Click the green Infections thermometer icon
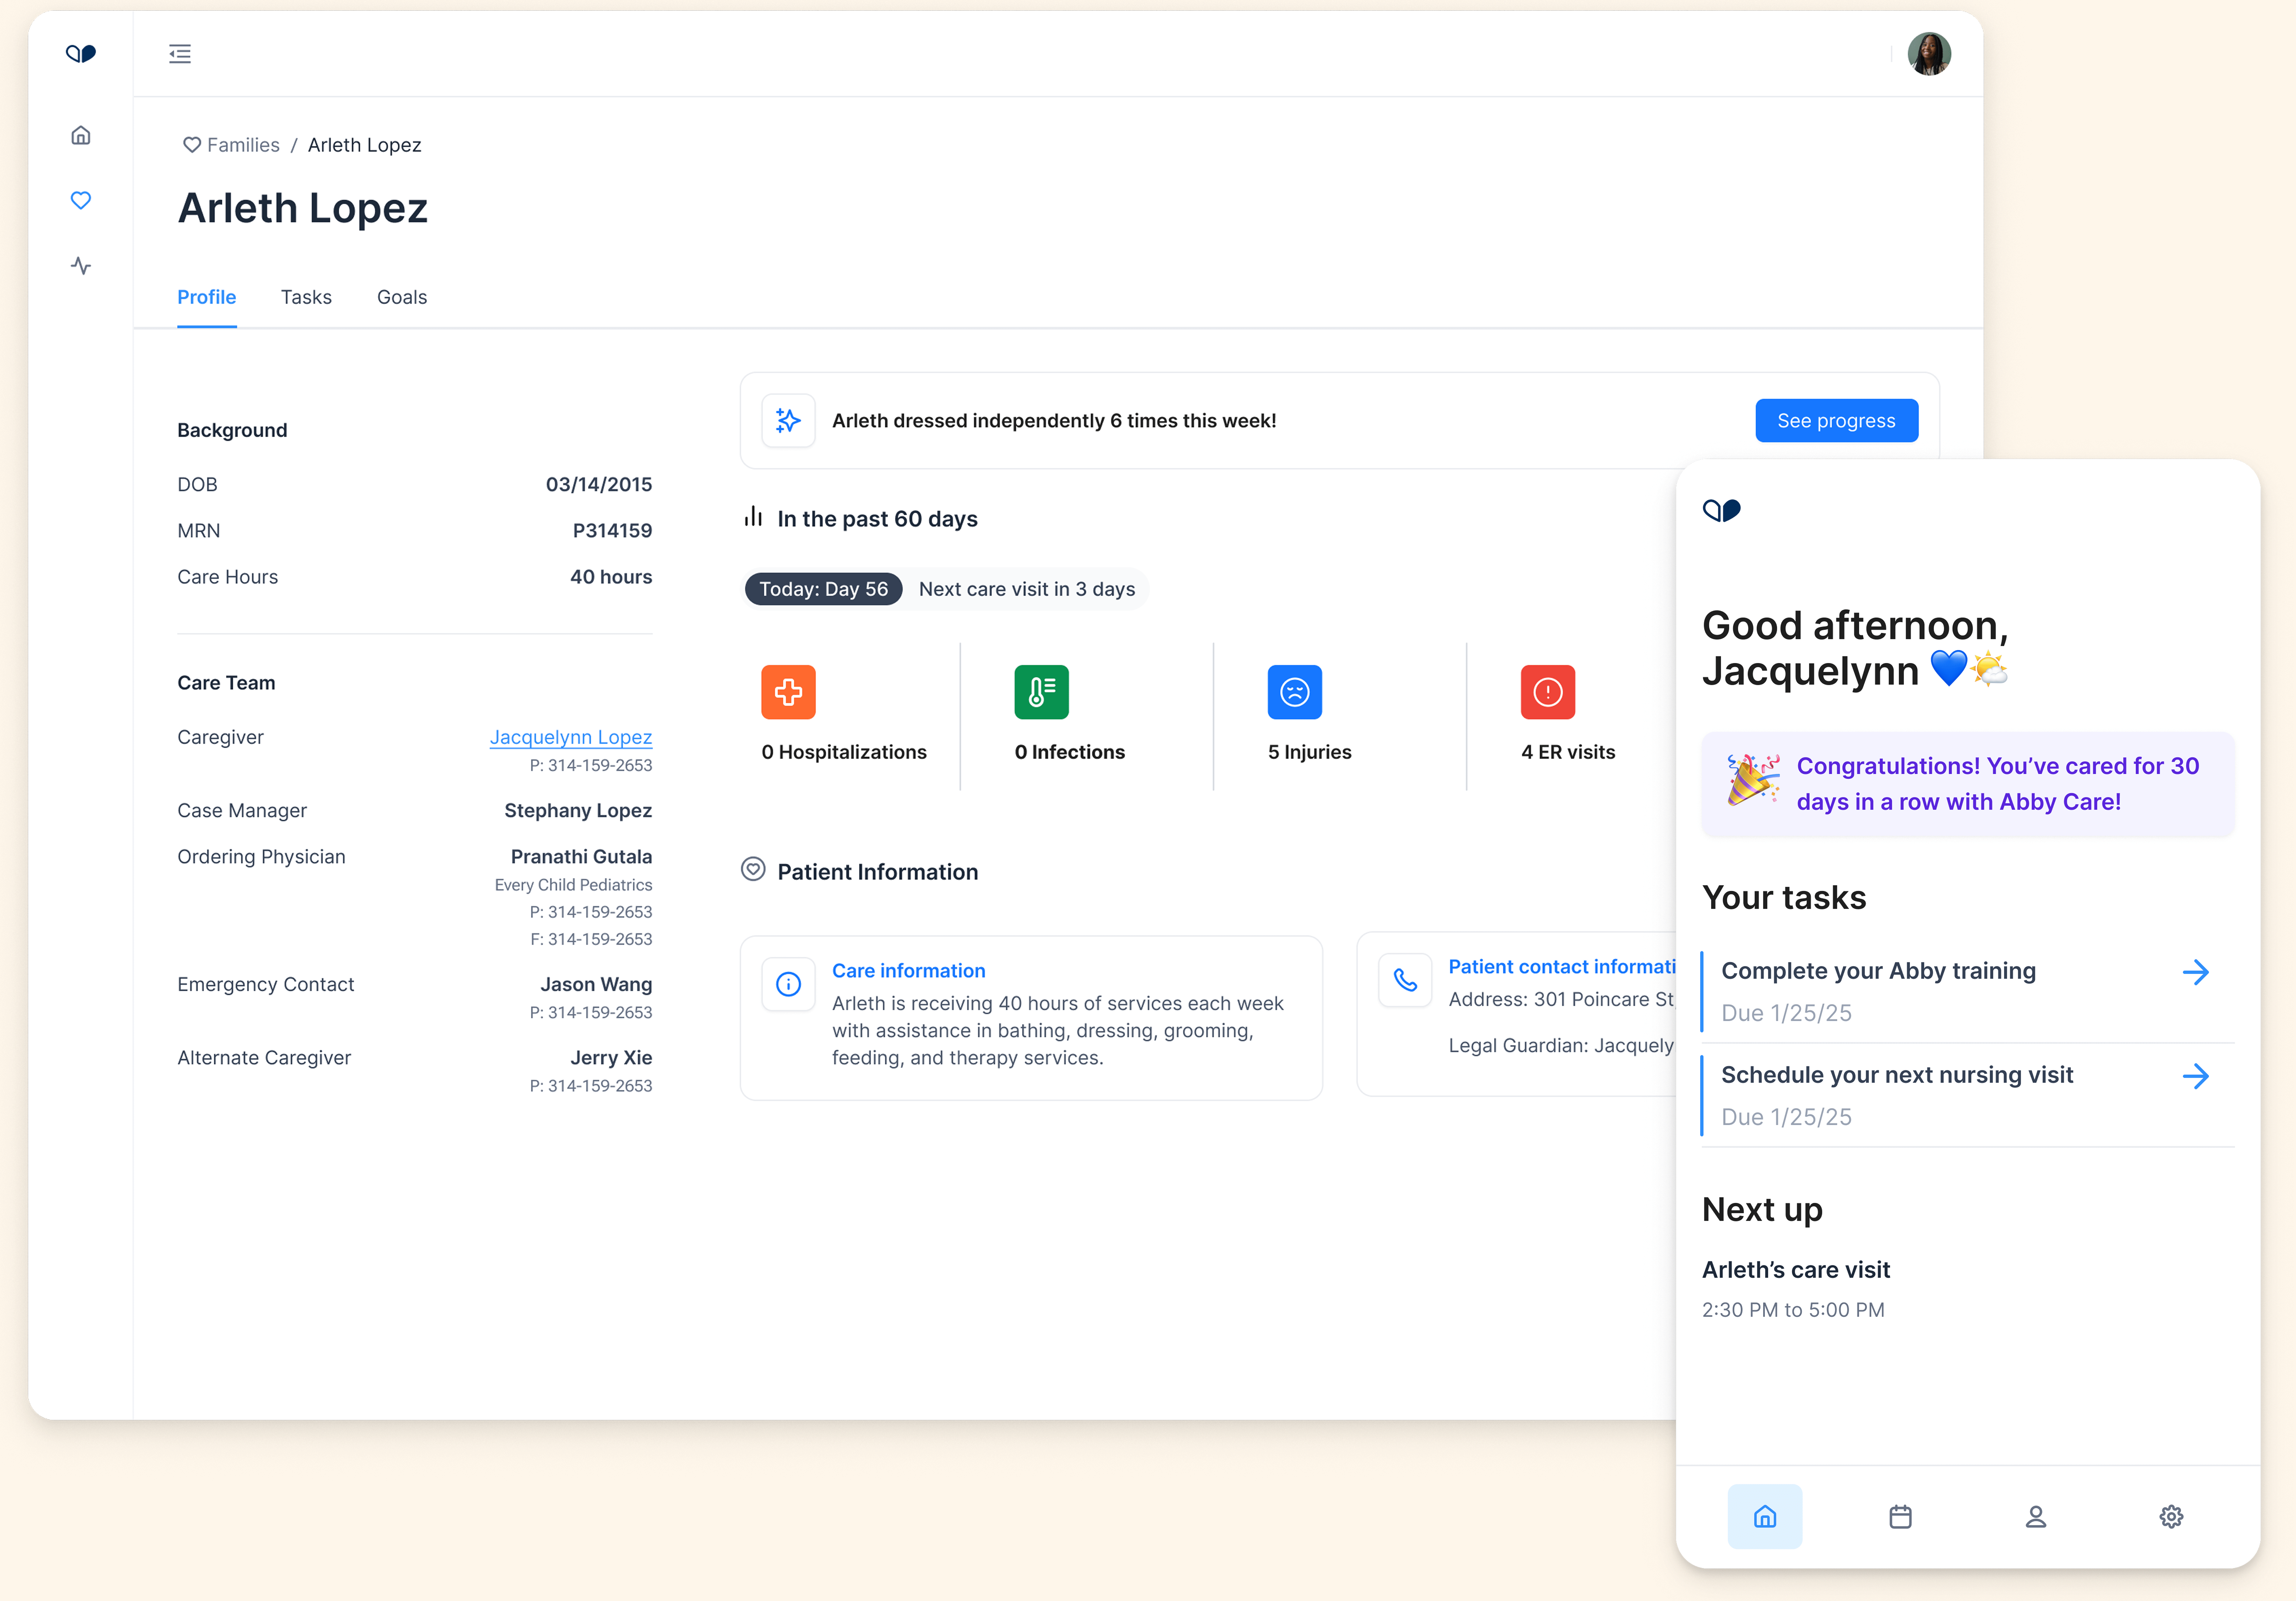This screenshot has height=1601, width=2296. 1041,692
